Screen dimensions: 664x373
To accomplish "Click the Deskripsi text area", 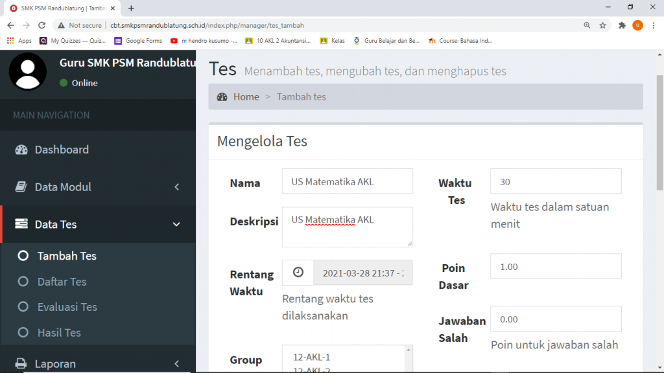I will 348,227.
